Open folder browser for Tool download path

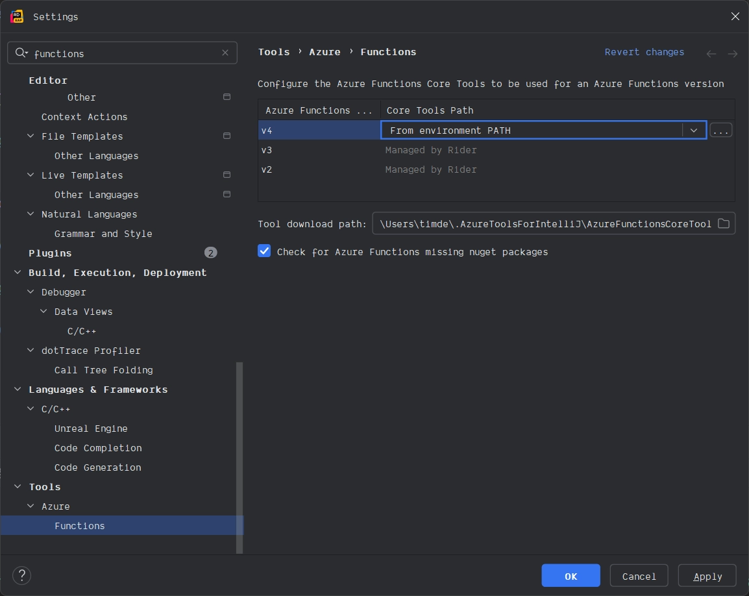click(724, 224)
